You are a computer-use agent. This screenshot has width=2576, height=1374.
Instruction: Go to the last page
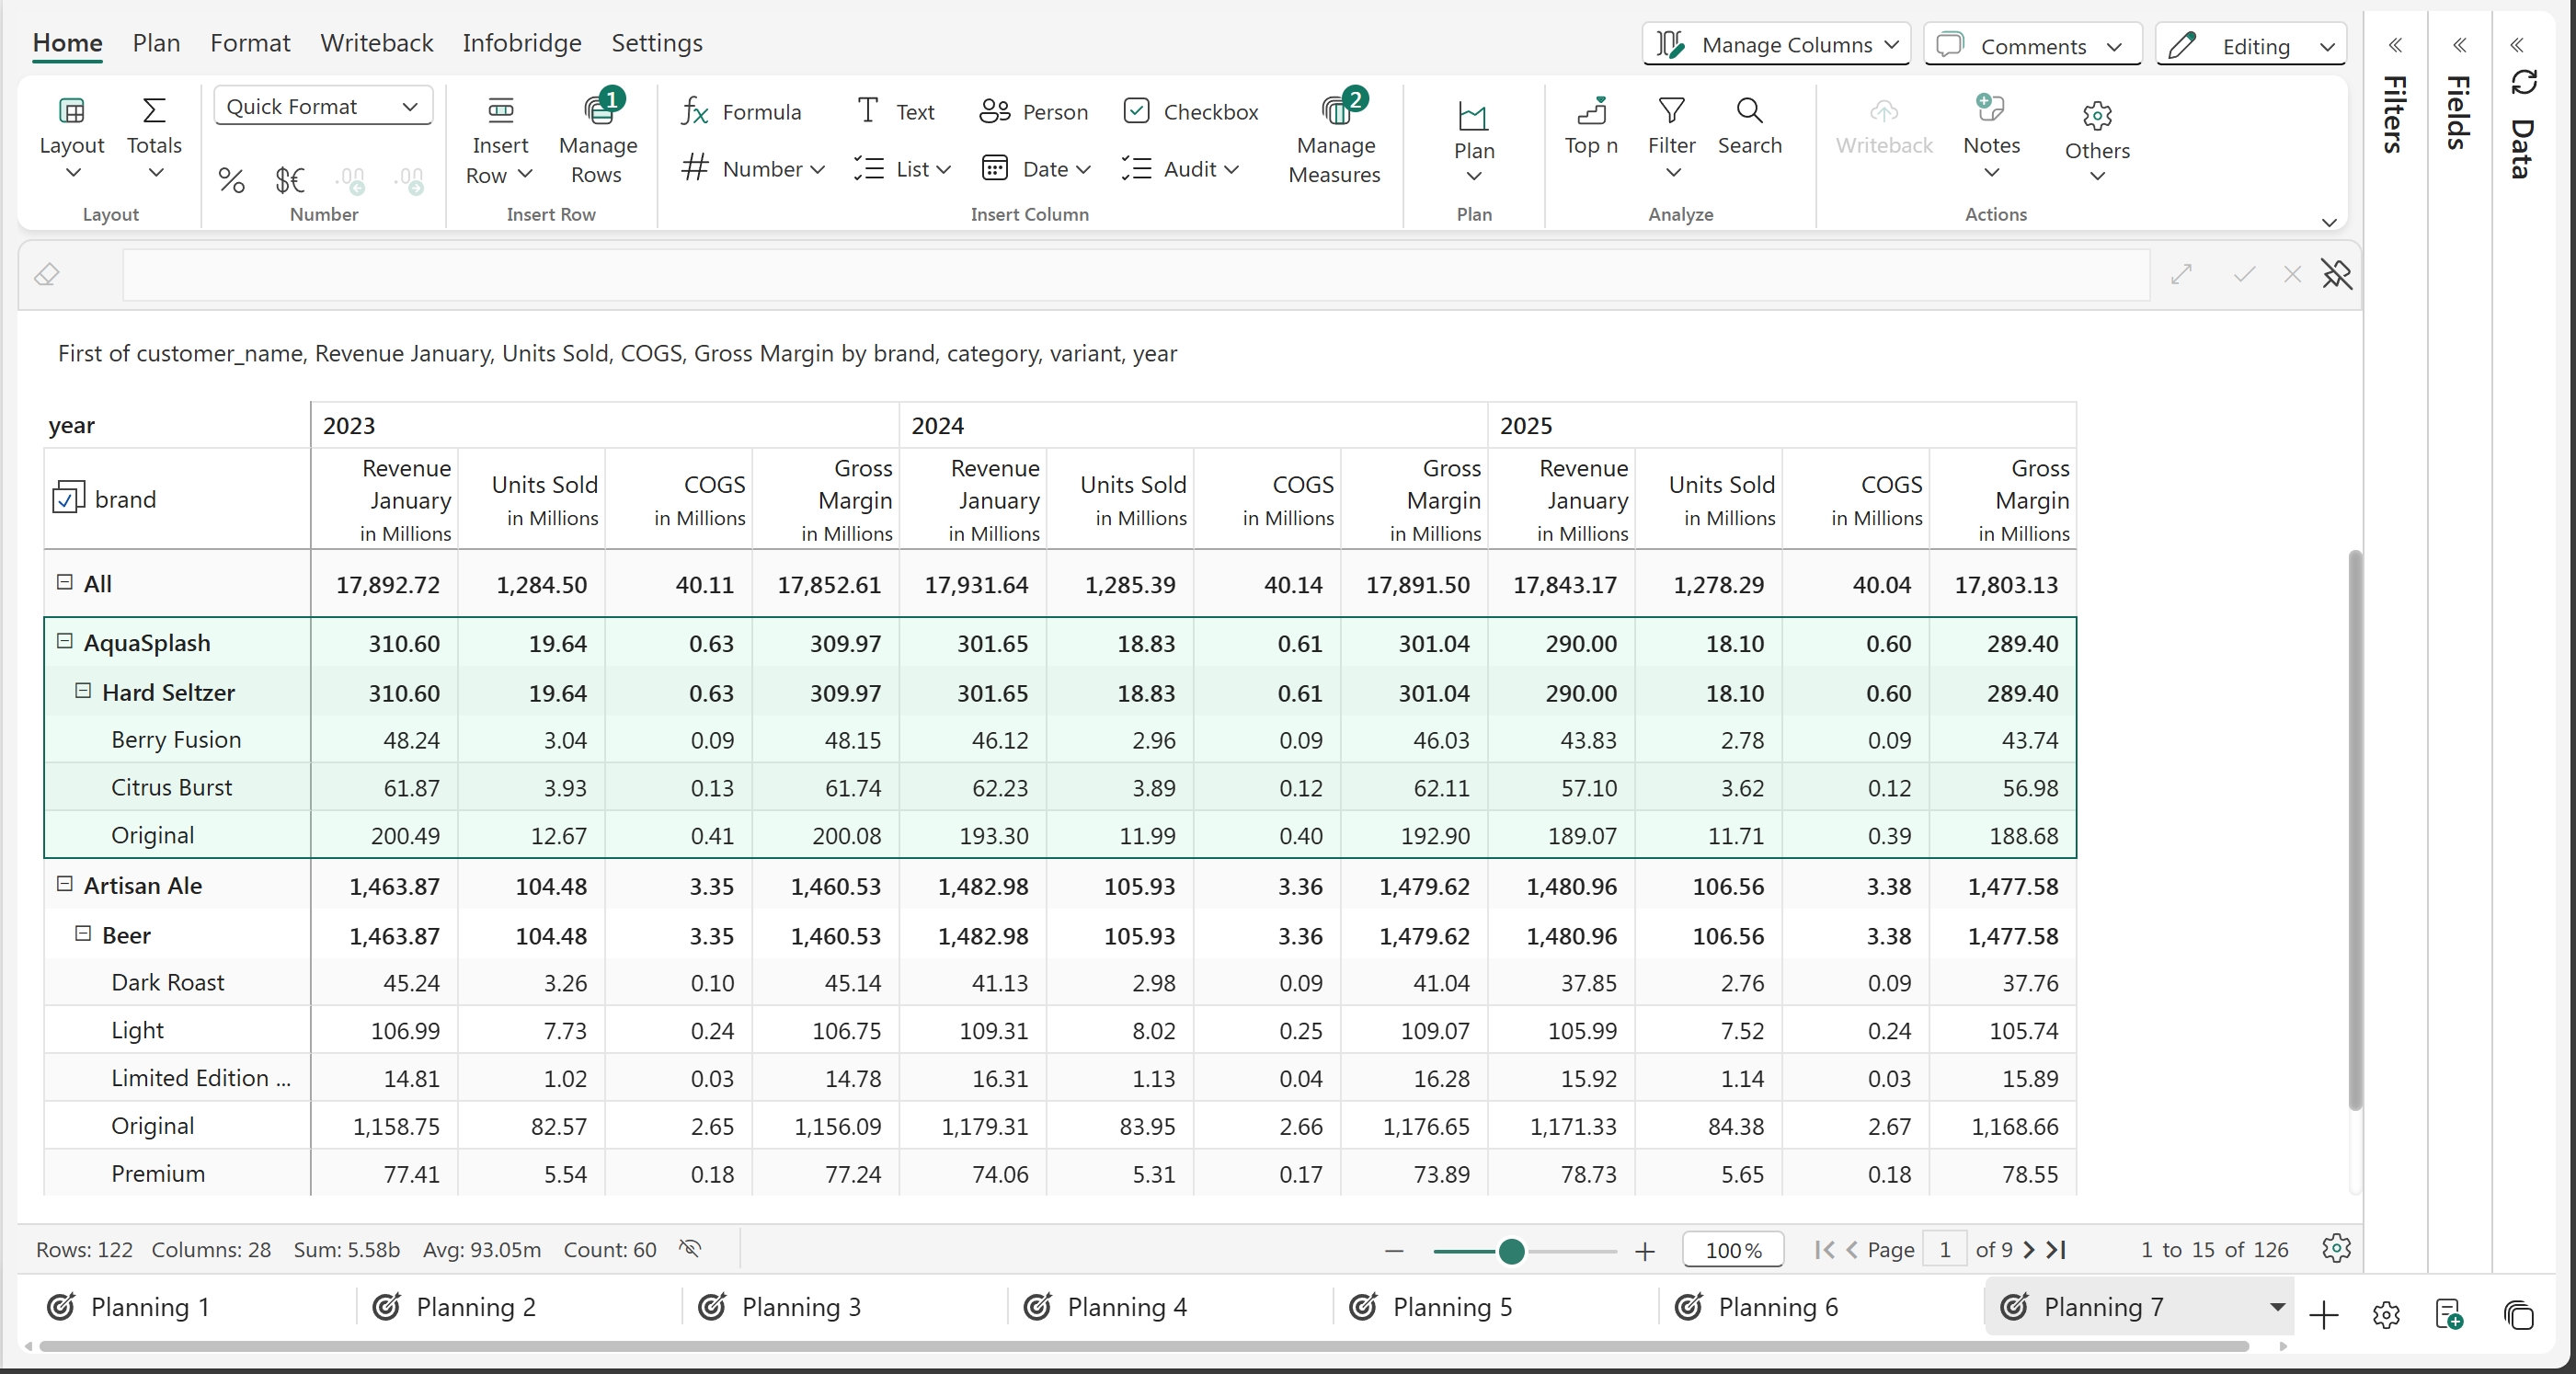point(2056,1249)
